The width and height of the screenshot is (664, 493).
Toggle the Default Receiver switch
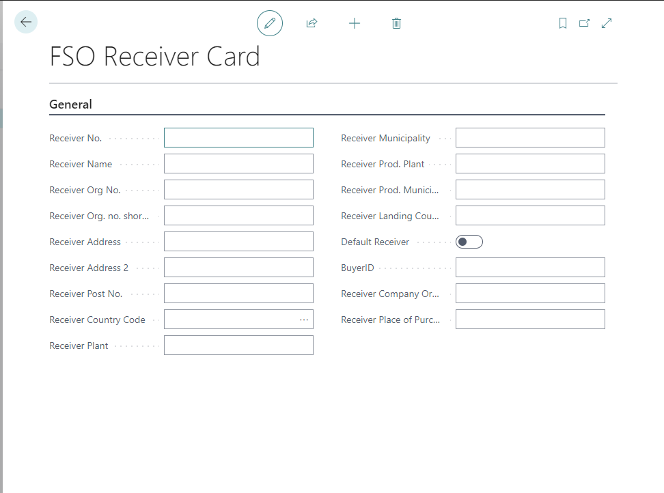coord(469,242)
